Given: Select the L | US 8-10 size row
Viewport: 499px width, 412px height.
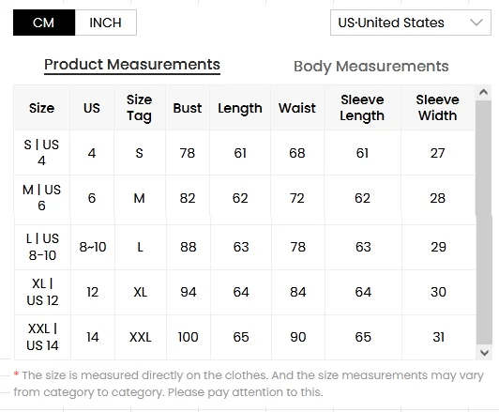Looking at the screenshot, I should tap(245, 247).
